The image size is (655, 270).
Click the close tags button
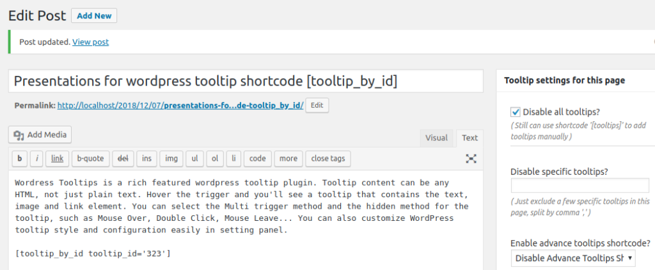tap(327, 158)
